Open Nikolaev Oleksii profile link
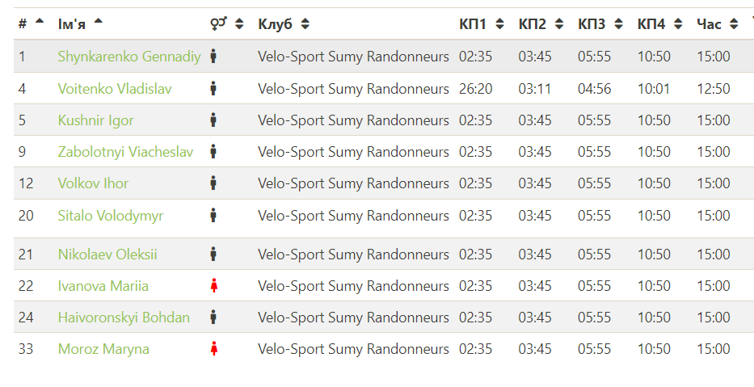 pyautogui.click(x=107, y=254)
